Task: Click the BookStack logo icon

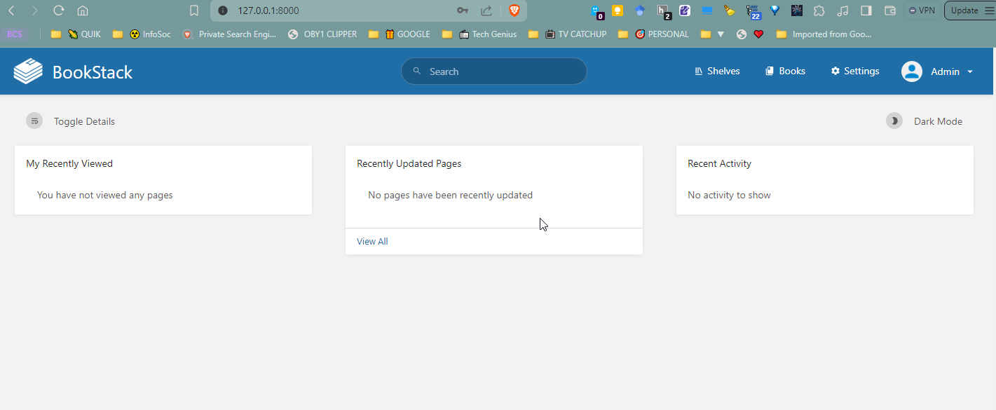Action: (28, 71)
